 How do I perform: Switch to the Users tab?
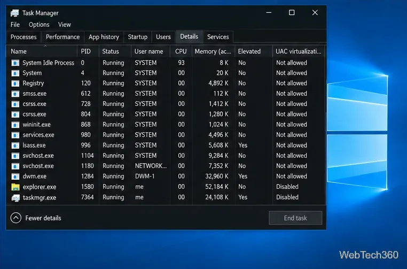(x=163, y=37)
